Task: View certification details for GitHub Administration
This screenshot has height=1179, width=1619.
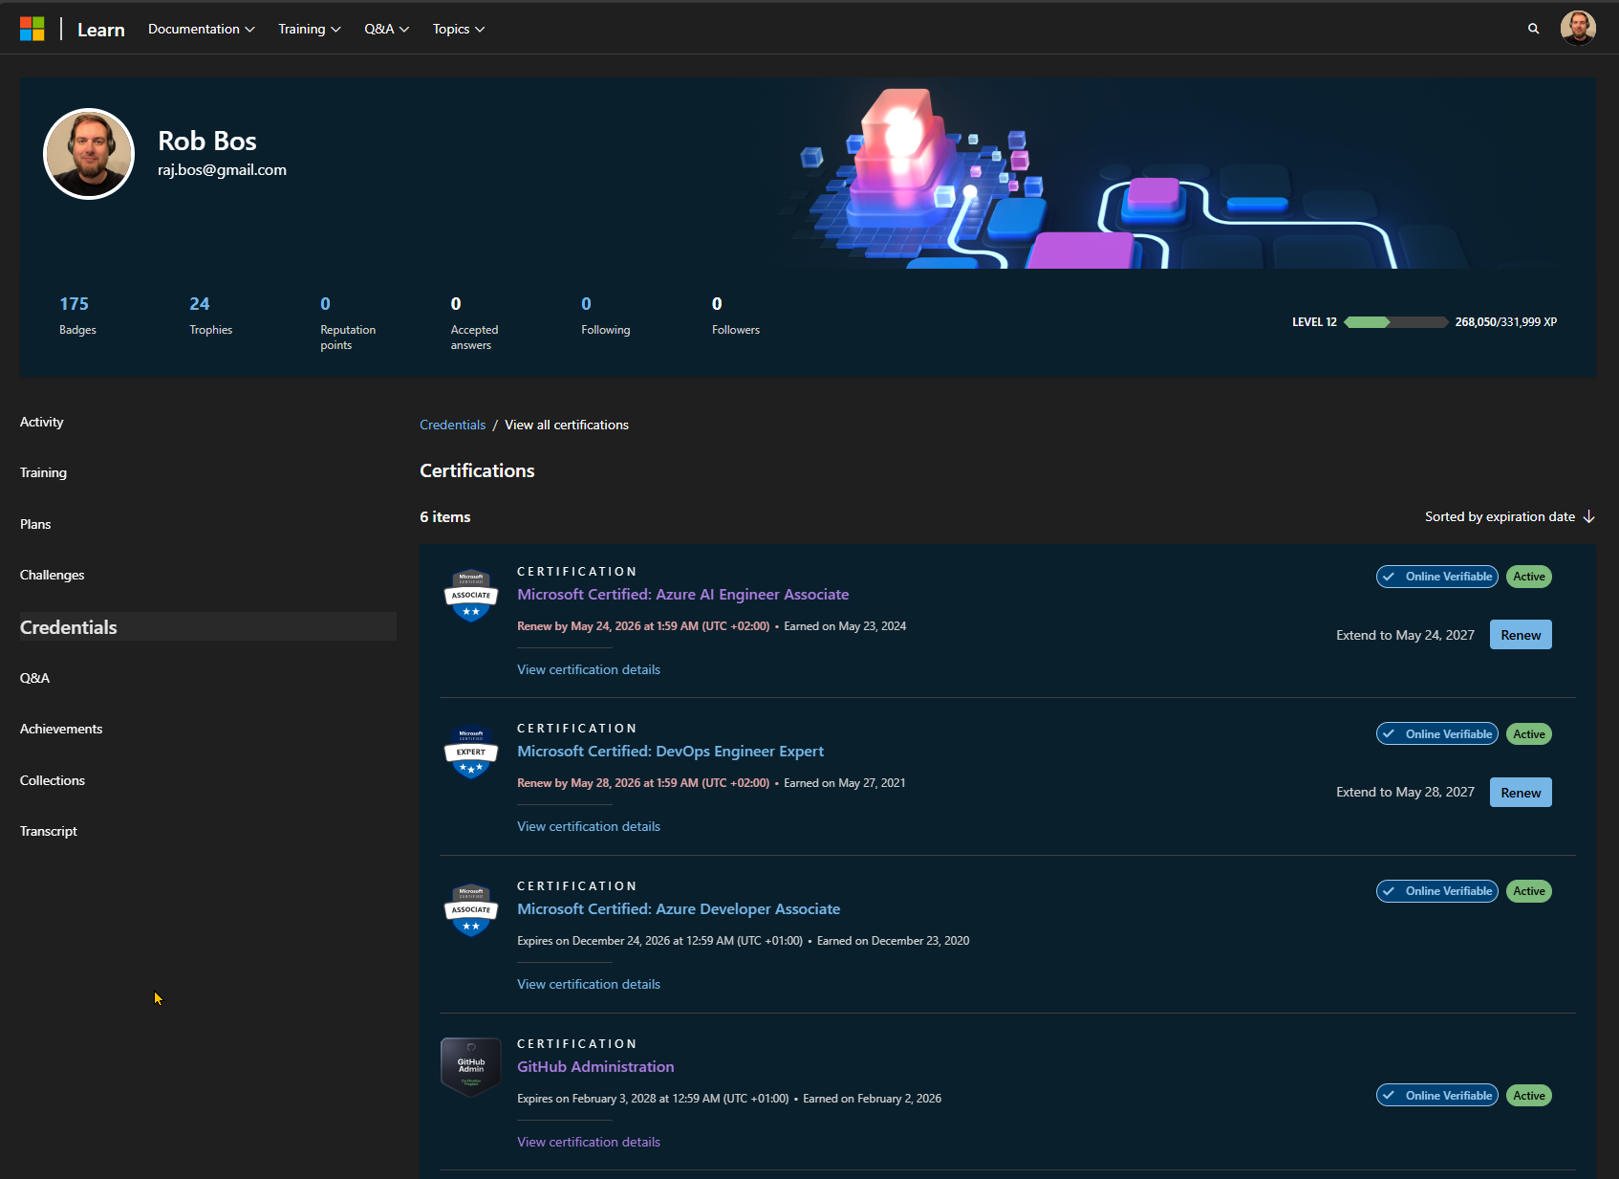Action: (589, 1142)
